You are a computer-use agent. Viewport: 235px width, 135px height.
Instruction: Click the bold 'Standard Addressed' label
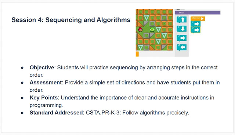[56, 113]
